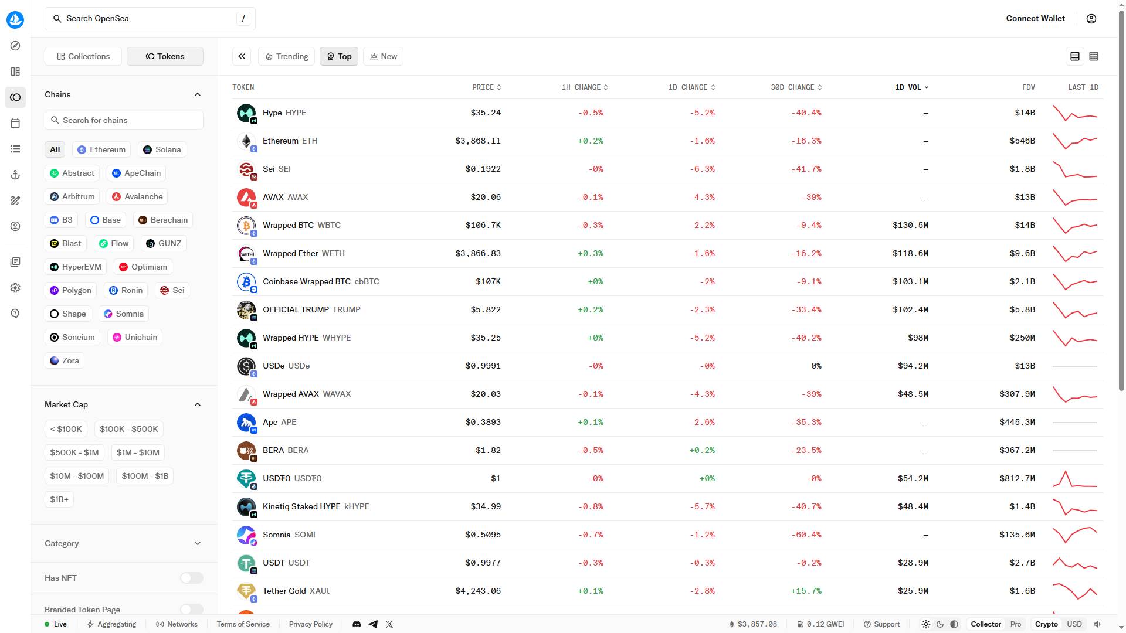1126x633 pixels.
Task: Enable the Branded Token Page toggle
Action: [191, 610]
